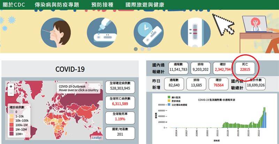Click the dropper on test cassette icon
This screenshot has width=279, height=144.
(102, 32)
